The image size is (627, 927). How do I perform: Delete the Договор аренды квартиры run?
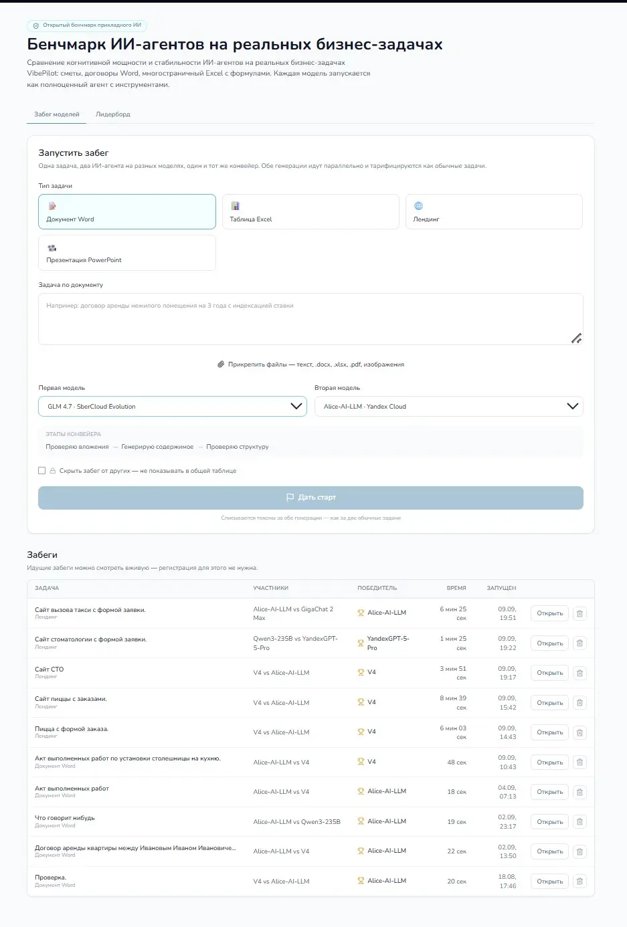pyautogui.click(x=579, y=851)
